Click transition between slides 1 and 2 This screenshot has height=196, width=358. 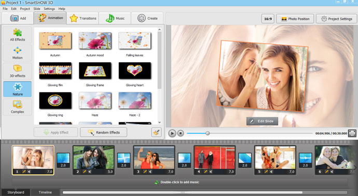coord(63,160)
